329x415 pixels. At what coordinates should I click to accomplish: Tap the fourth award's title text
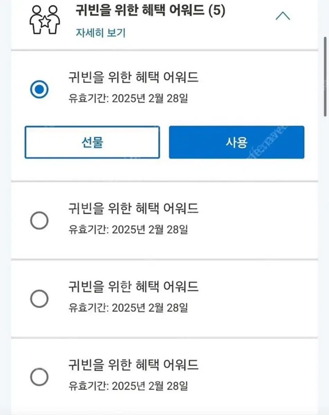[x=134, y=365]
